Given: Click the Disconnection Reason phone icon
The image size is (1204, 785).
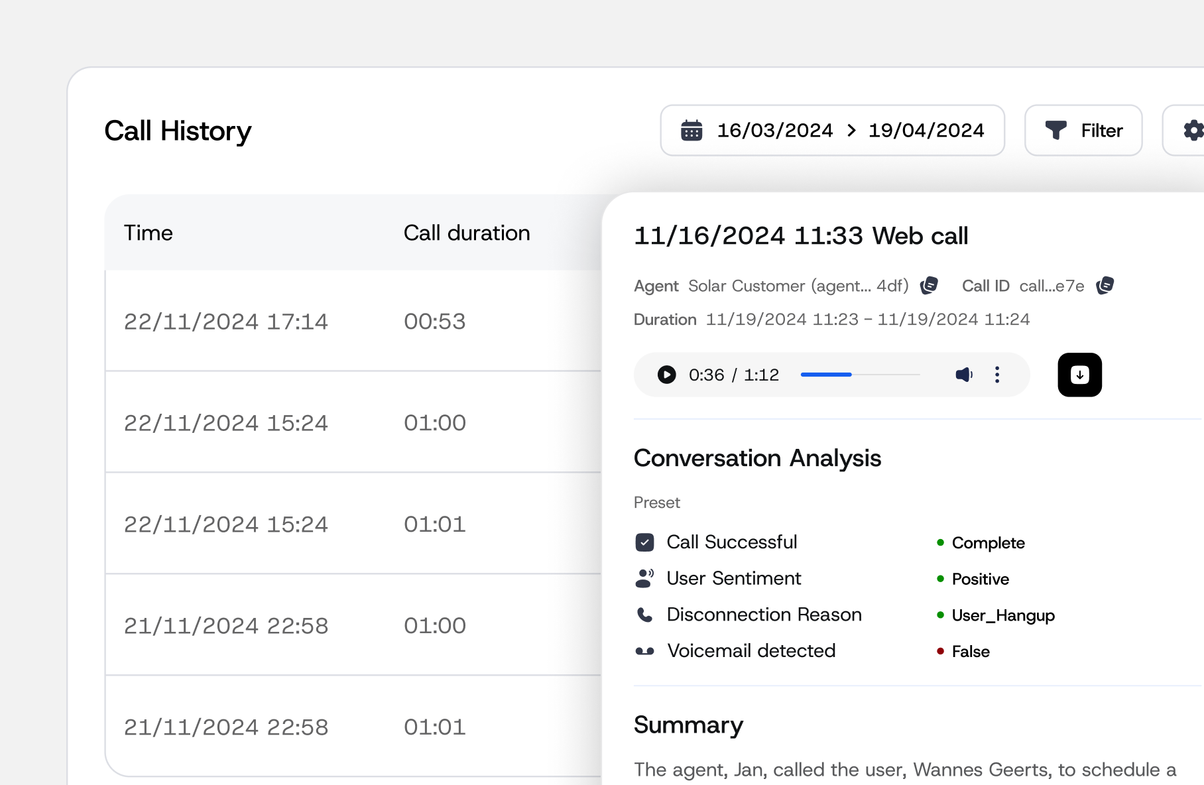Looking at the screenshot, I should click(x=644, y=615).
